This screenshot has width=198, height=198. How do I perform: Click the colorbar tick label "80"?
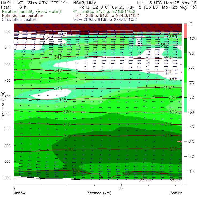click(x=192, y=68)
